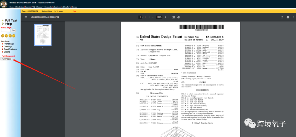Click the Full Text up-arrow icon

click(x=3, y=20)
